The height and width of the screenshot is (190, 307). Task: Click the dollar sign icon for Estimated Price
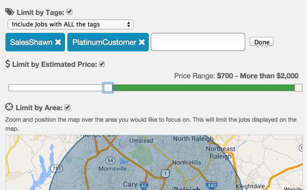7,64
